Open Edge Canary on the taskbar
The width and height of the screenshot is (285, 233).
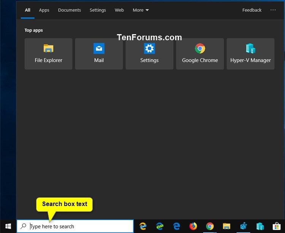click(x=143, y=226)
